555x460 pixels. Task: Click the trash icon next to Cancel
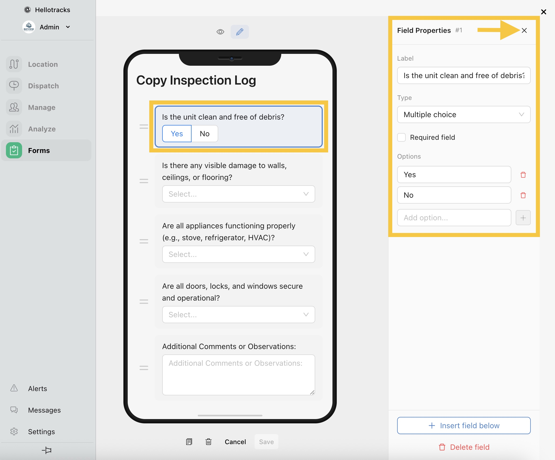209,442
